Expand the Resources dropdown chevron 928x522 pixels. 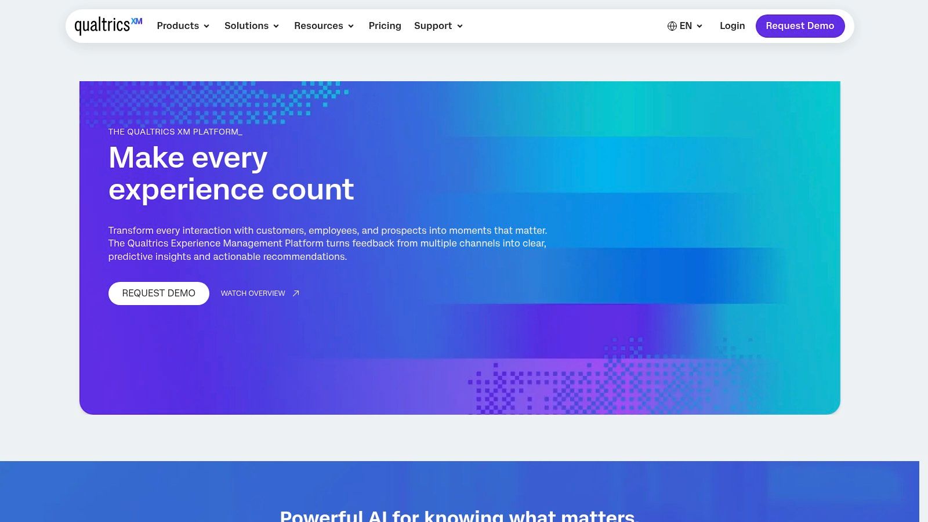(x=351, y=26)
